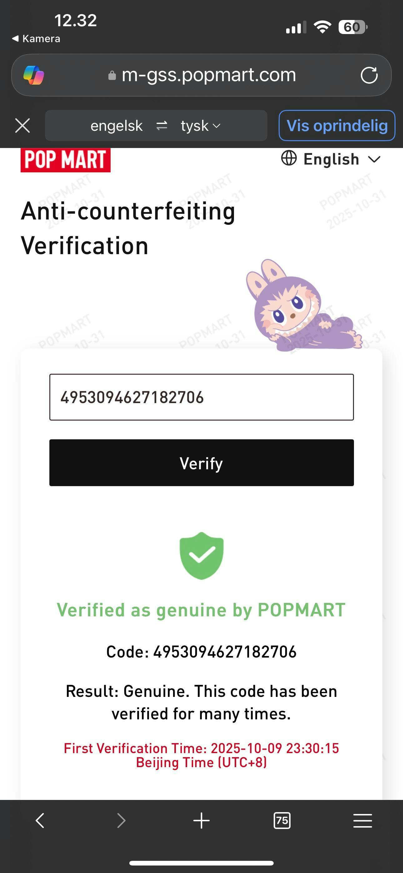This screenshot has height=873, width=403.
Task: Tap the POP MART logo
Action: (x=66, y=160)
